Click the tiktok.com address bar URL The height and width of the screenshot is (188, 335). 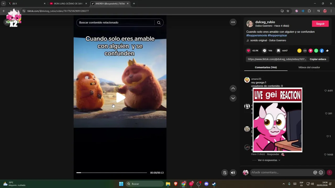tap(58, 11)
